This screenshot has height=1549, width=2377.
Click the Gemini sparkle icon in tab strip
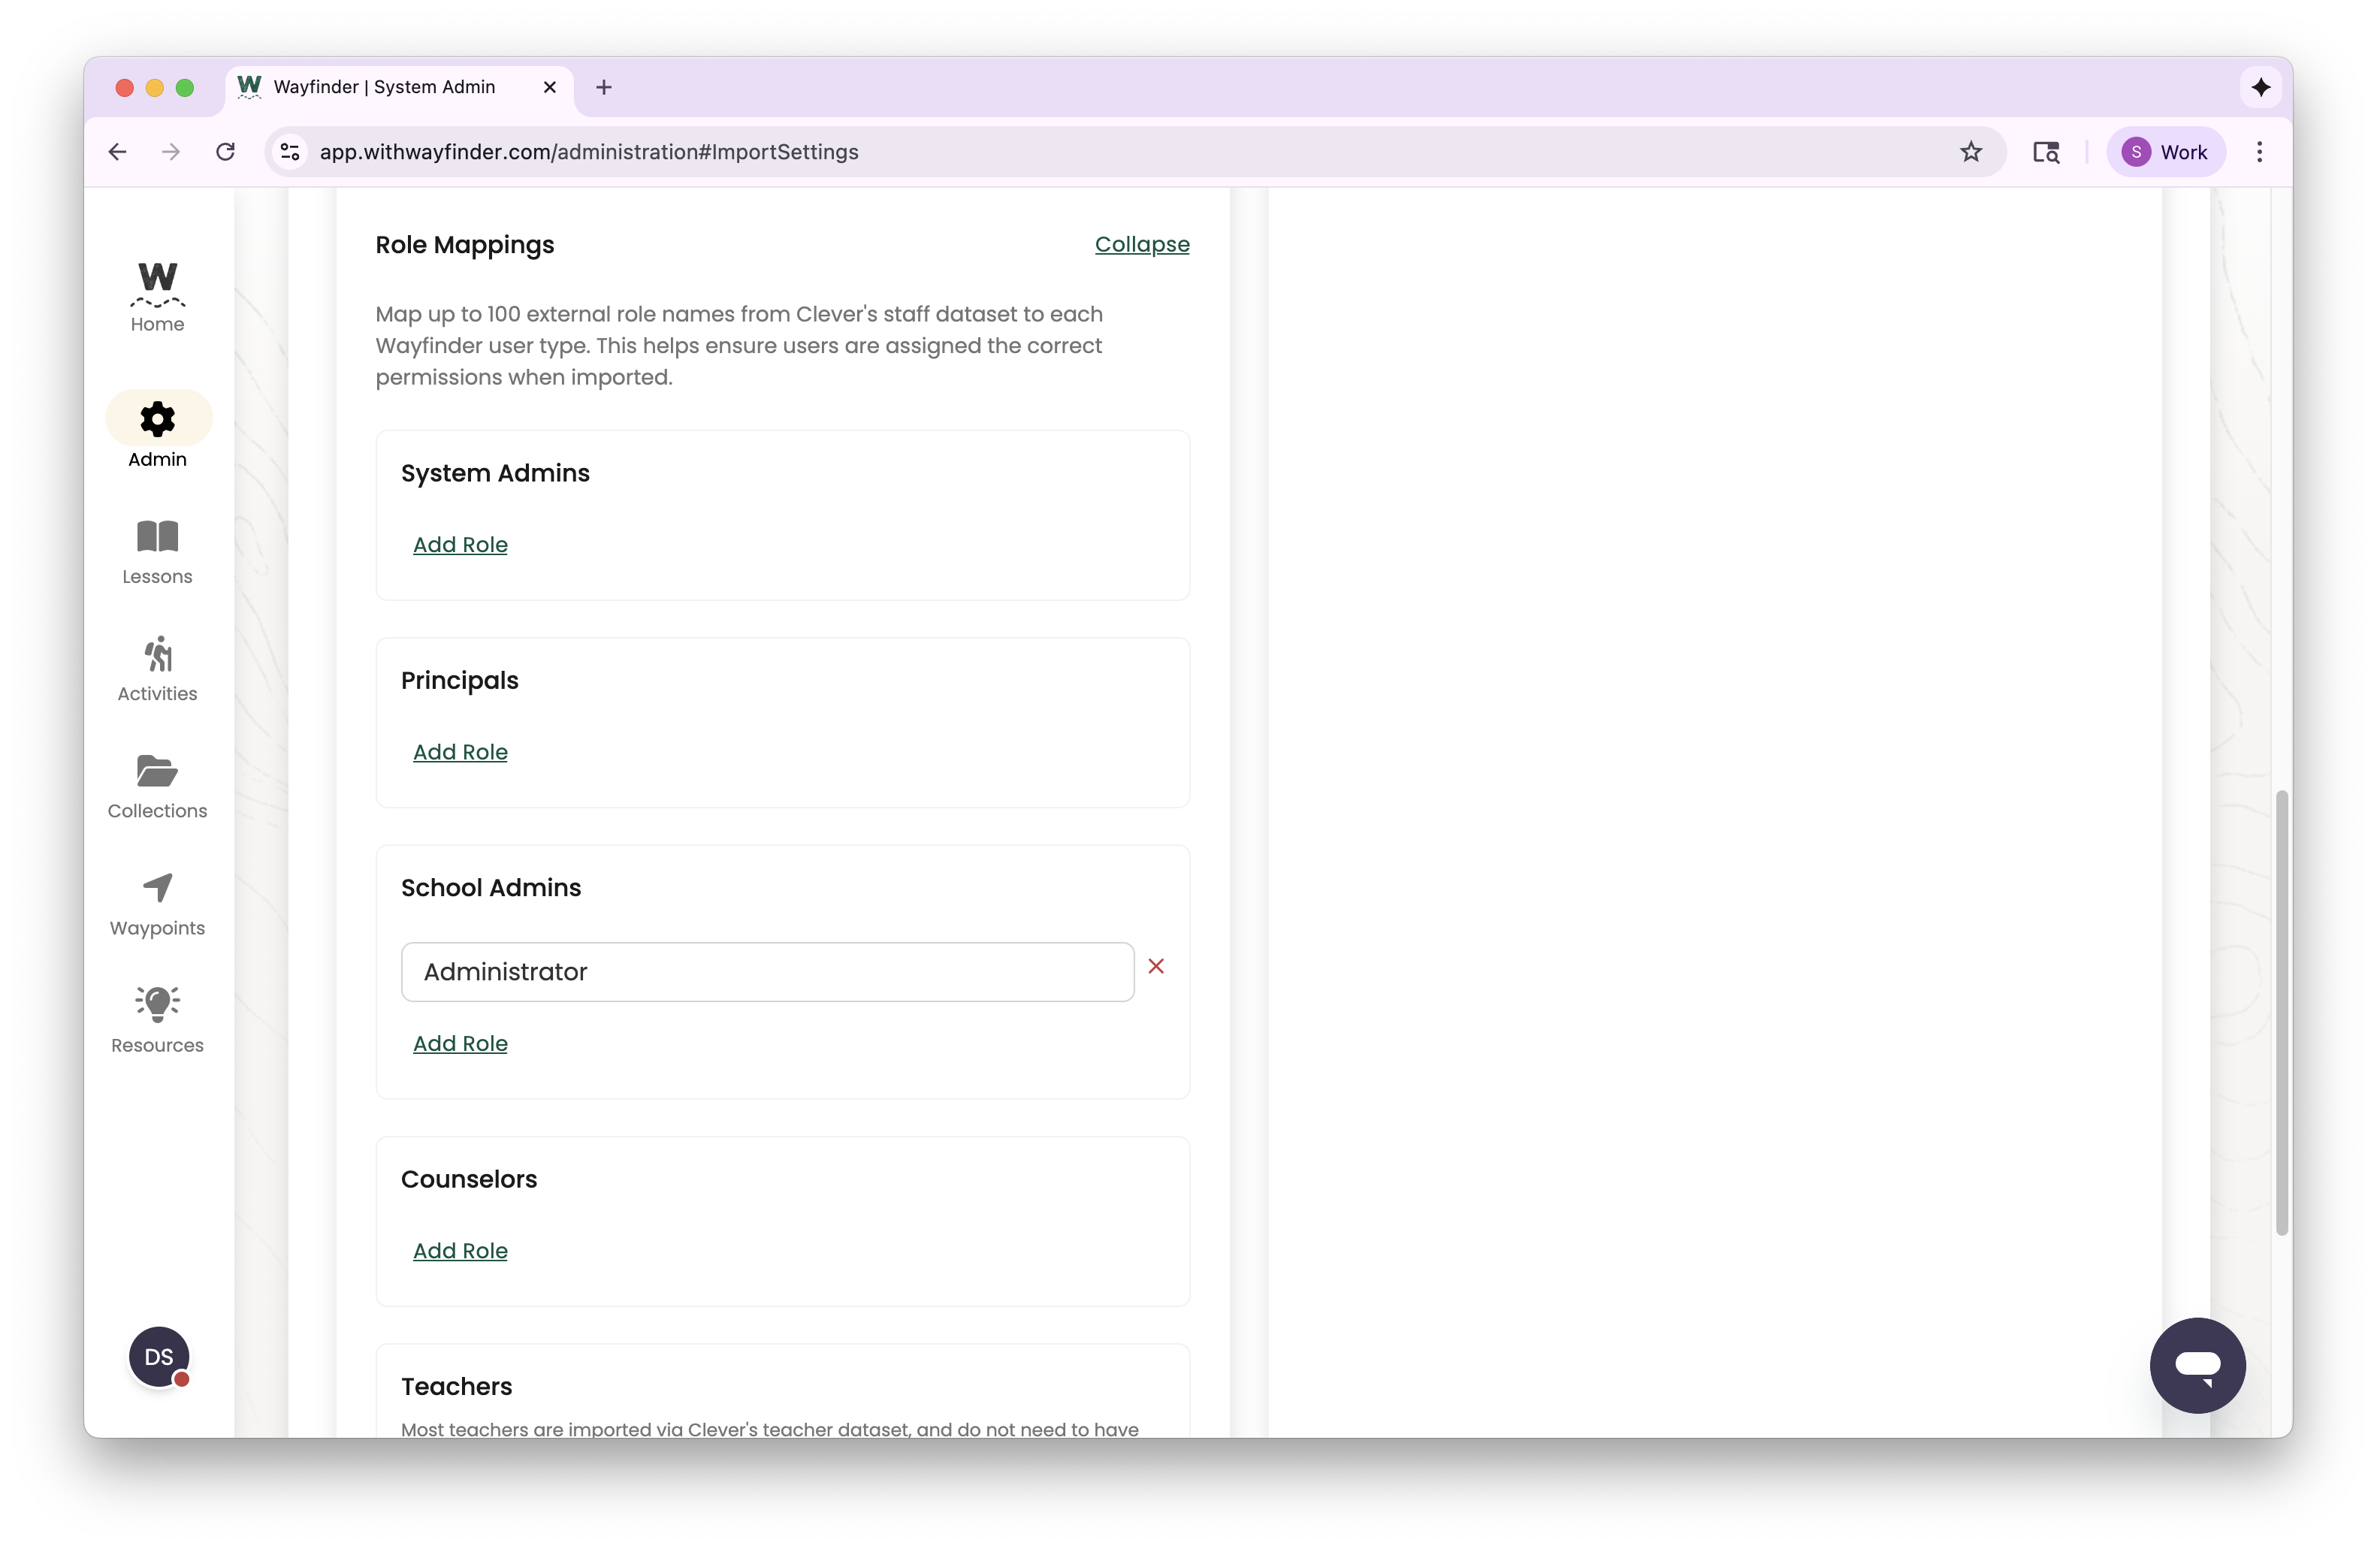tap(2261, 87)
